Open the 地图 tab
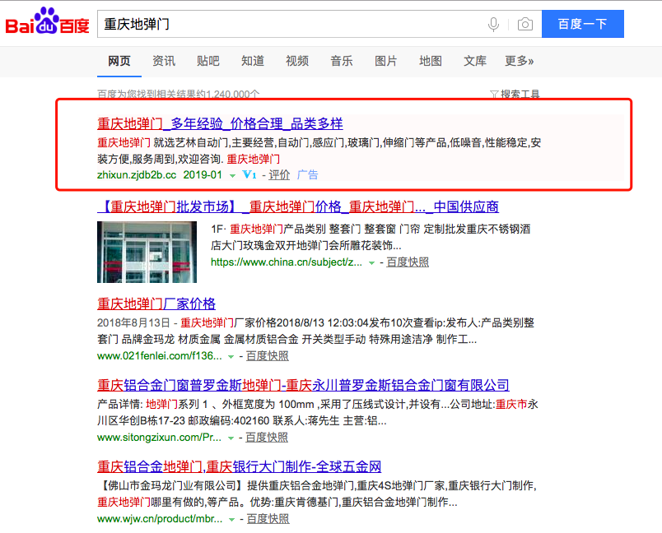 point(431,61)
